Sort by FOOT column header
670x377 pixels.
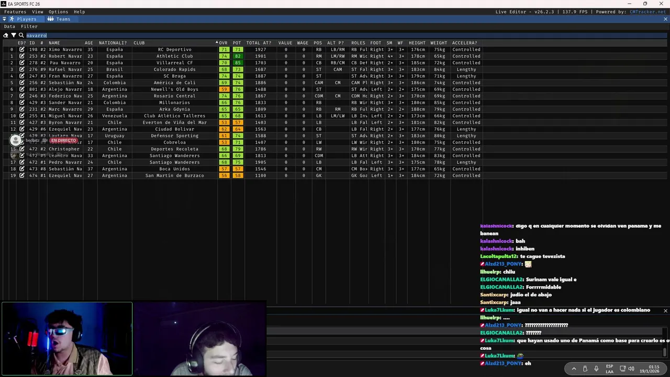coord(376,43)
